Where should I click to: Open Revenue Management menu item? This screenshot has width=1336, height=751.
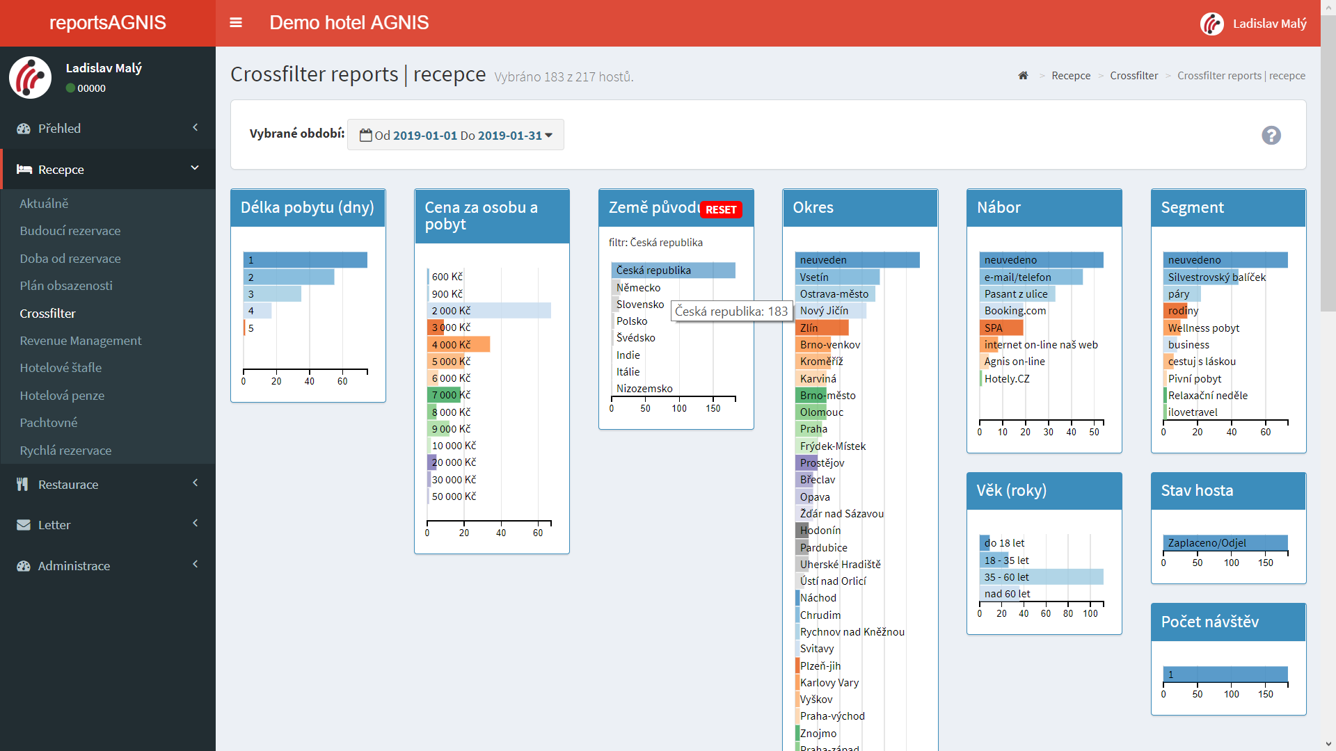tap(80, 341)
